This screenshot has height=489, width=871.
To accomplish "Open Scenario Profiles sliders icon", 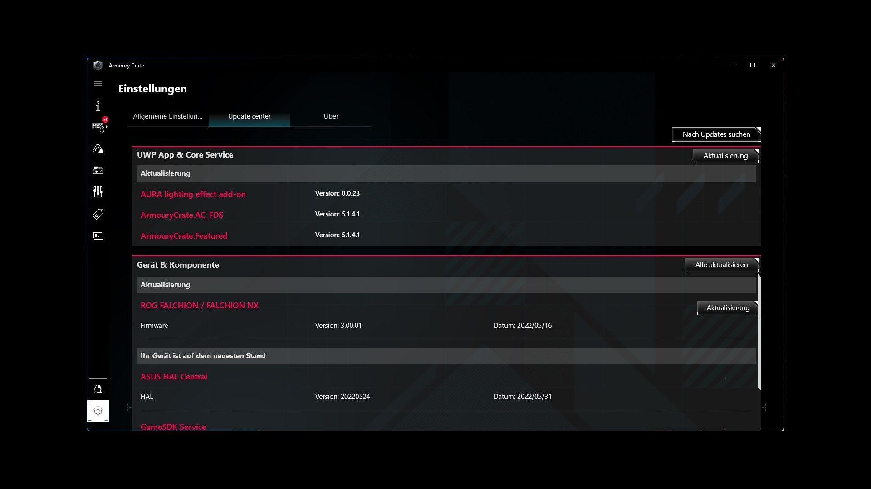I will pos(98,192).
